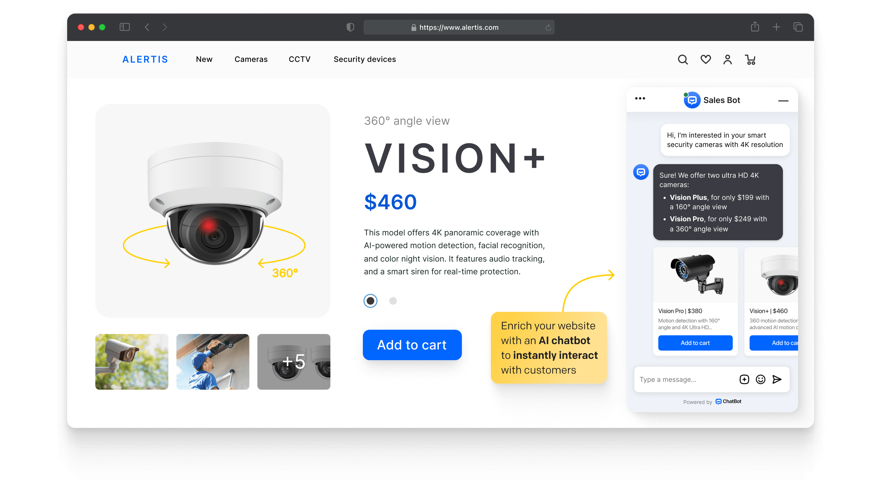The height and width of the screenshot is (501, 881).
Task: Click the Cameras menu item
Action: pyautogui.click(x=250, y=59)
